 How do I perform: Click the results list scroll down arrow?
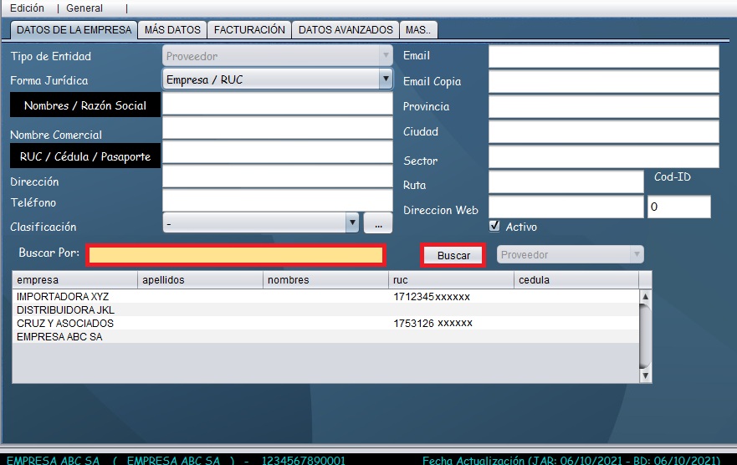[x=645, y=377]
